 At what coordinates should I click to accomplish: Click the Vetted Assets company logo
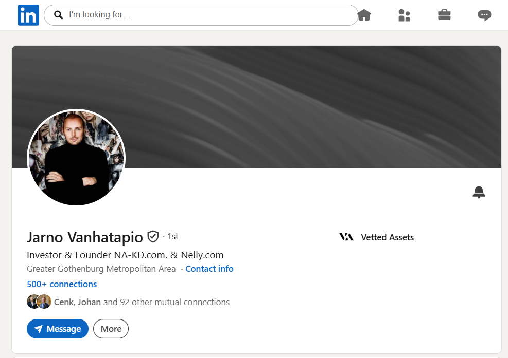(346, 237)
